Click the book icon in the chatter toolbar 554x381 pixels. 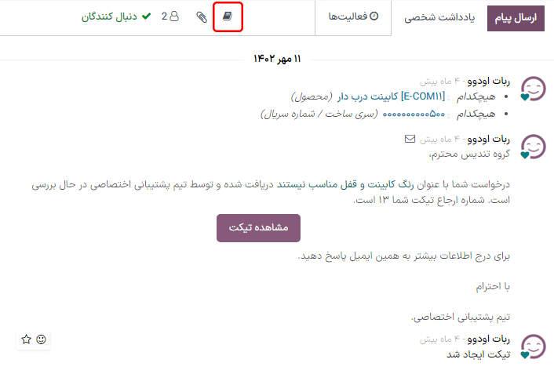point(228,16)
